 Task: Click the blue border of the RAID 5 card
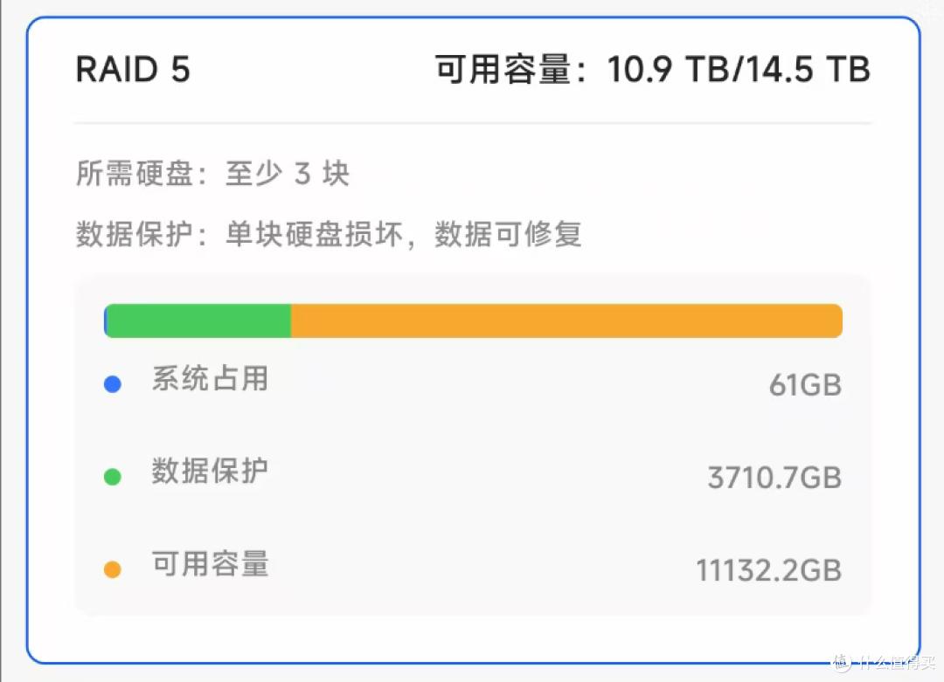[27, 349]
